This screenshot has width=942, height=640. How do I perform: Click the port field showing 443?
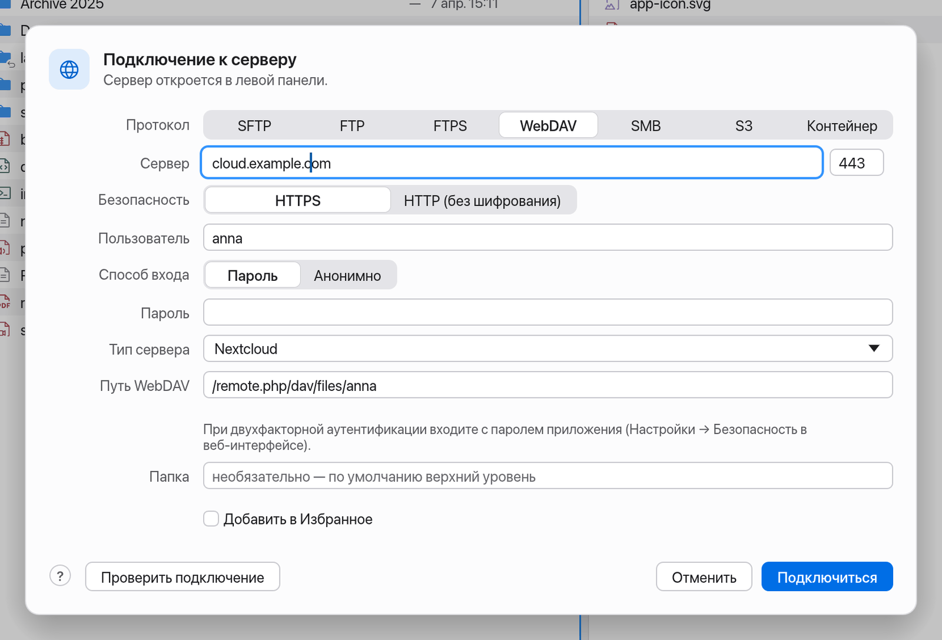[x=857, y=163]
